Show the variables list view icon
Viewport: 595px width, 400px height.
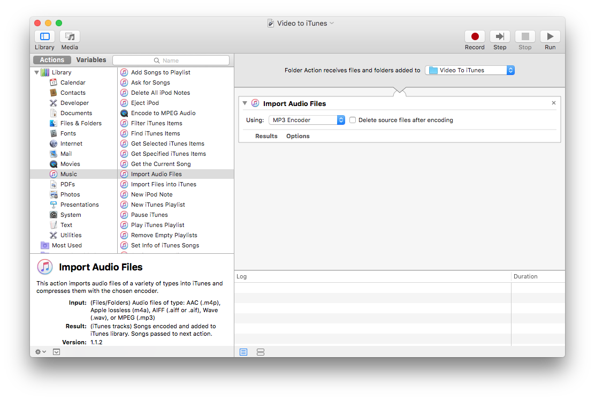click(x=260, y=352)
